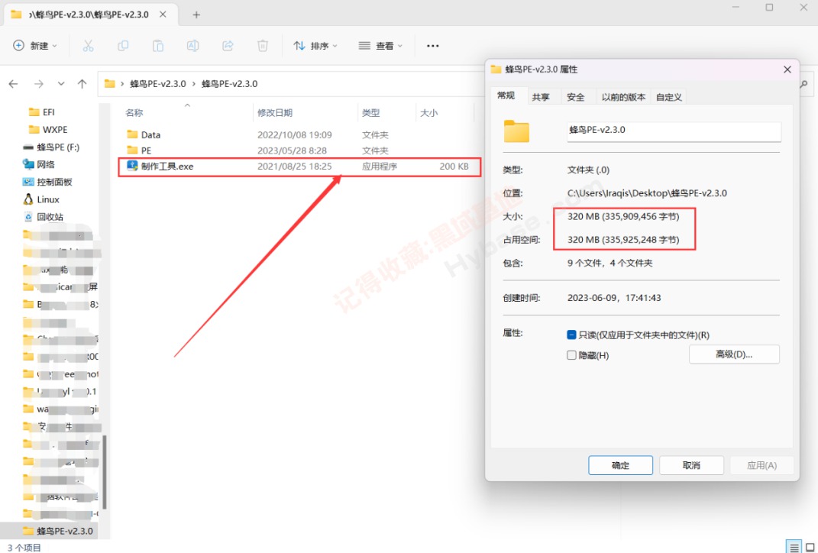
Task: Go up one folder level arrow
Action: pyautogui.click(x=82, y=84)
